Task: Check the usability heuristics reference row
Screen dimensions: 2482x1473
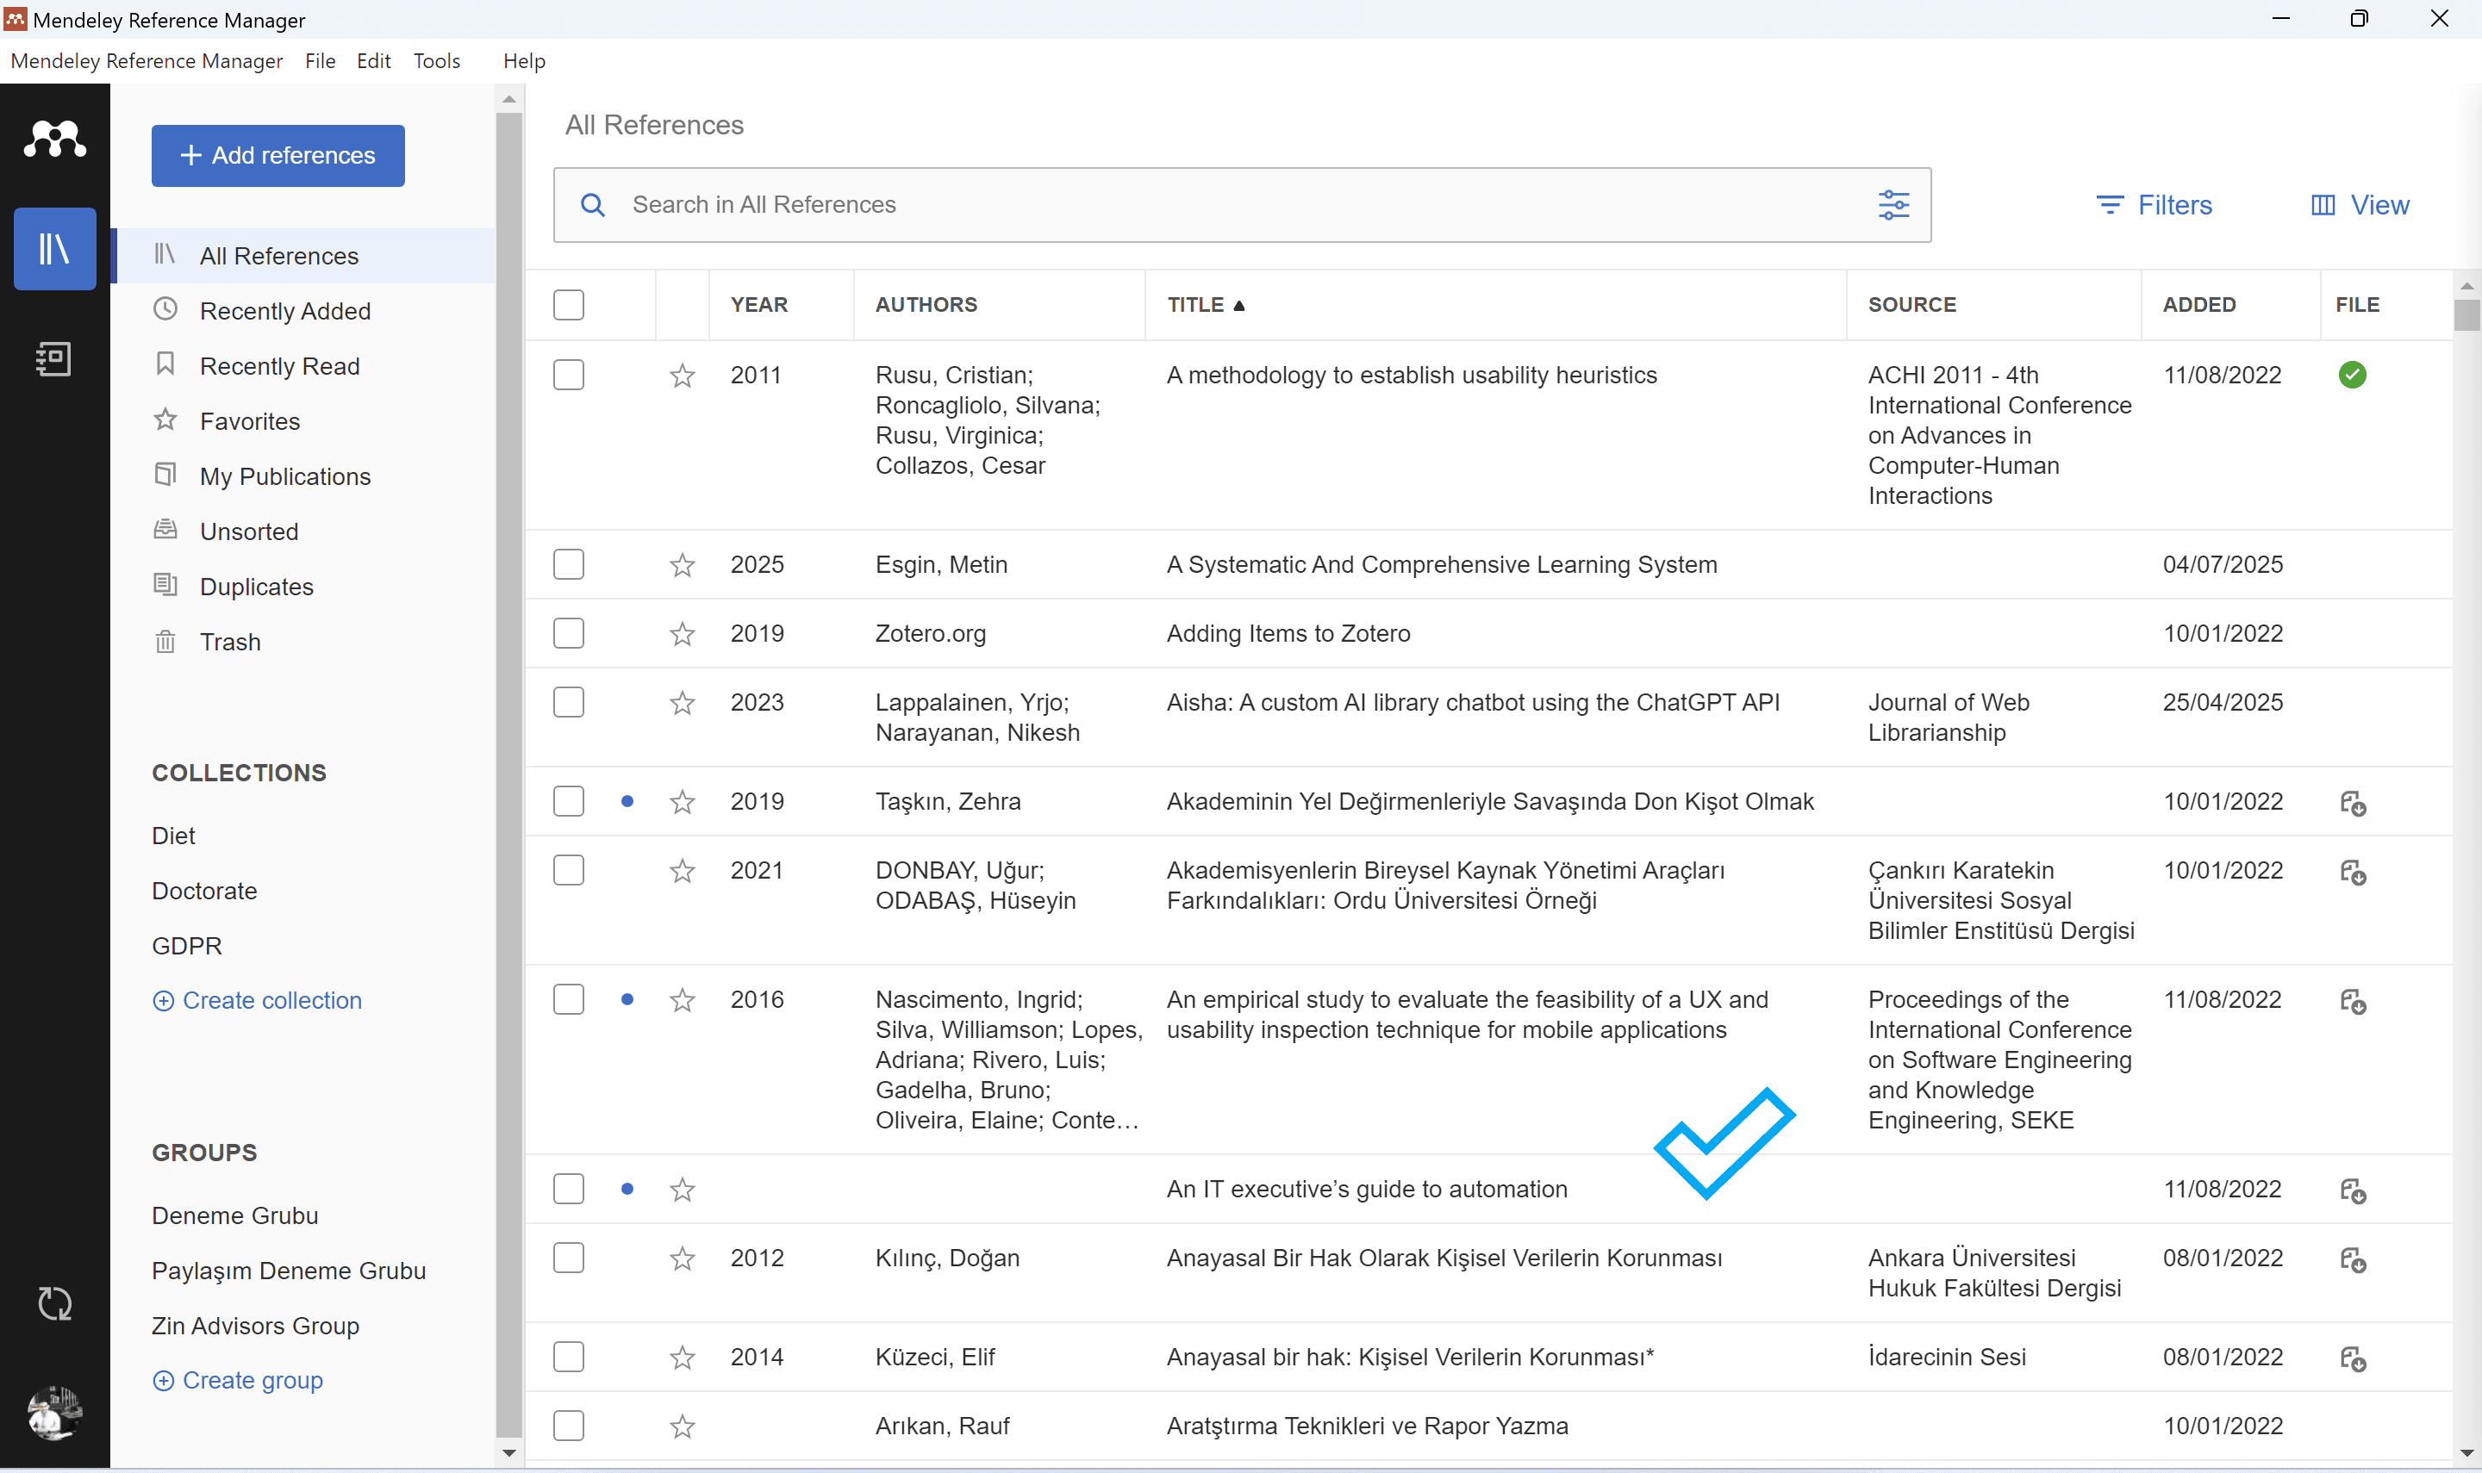Action: coord(569,376)
